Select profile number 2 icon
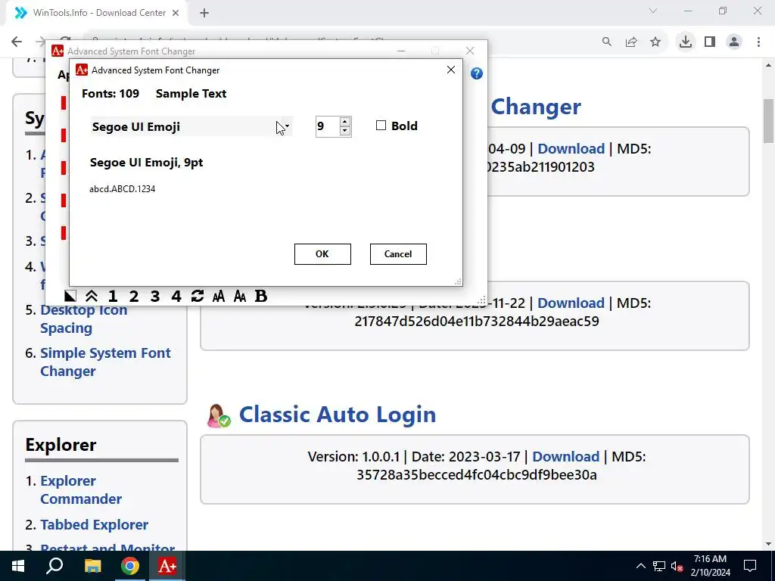This screenshot has height=581, width=775. tap(134, 296)
